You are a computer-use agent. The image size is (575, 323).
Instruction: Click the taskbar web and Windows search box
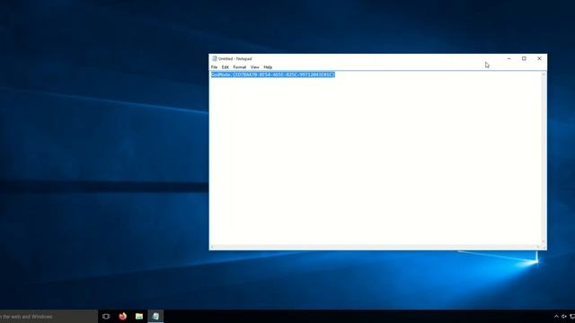pyautogui.click(x=49, y=317)
